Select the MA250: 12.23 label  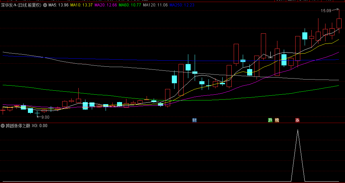coord(182,5)
